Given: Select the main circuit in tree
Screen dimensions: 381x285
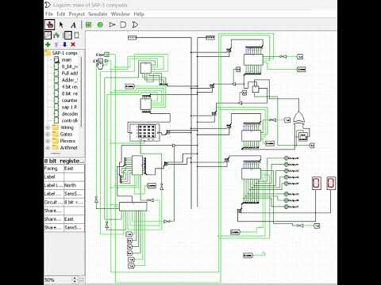Looking at the screenshot, I should coord(63,60).
